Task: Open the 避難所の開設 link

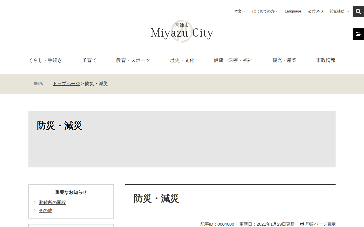Action: click(52, 203)
